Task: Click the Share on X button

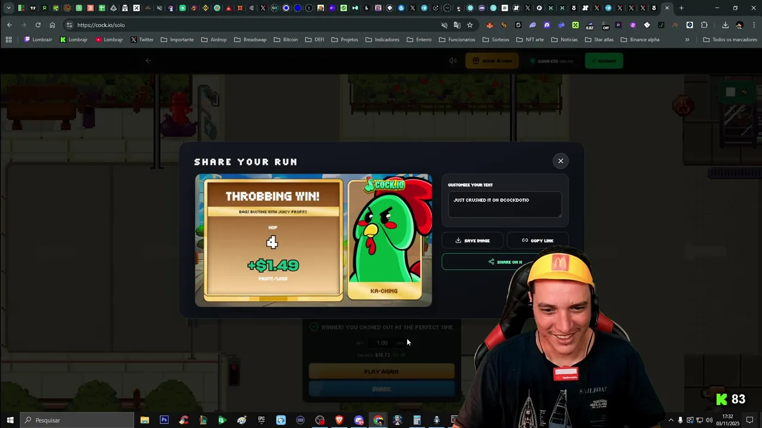Action: (x=505, y=262)
